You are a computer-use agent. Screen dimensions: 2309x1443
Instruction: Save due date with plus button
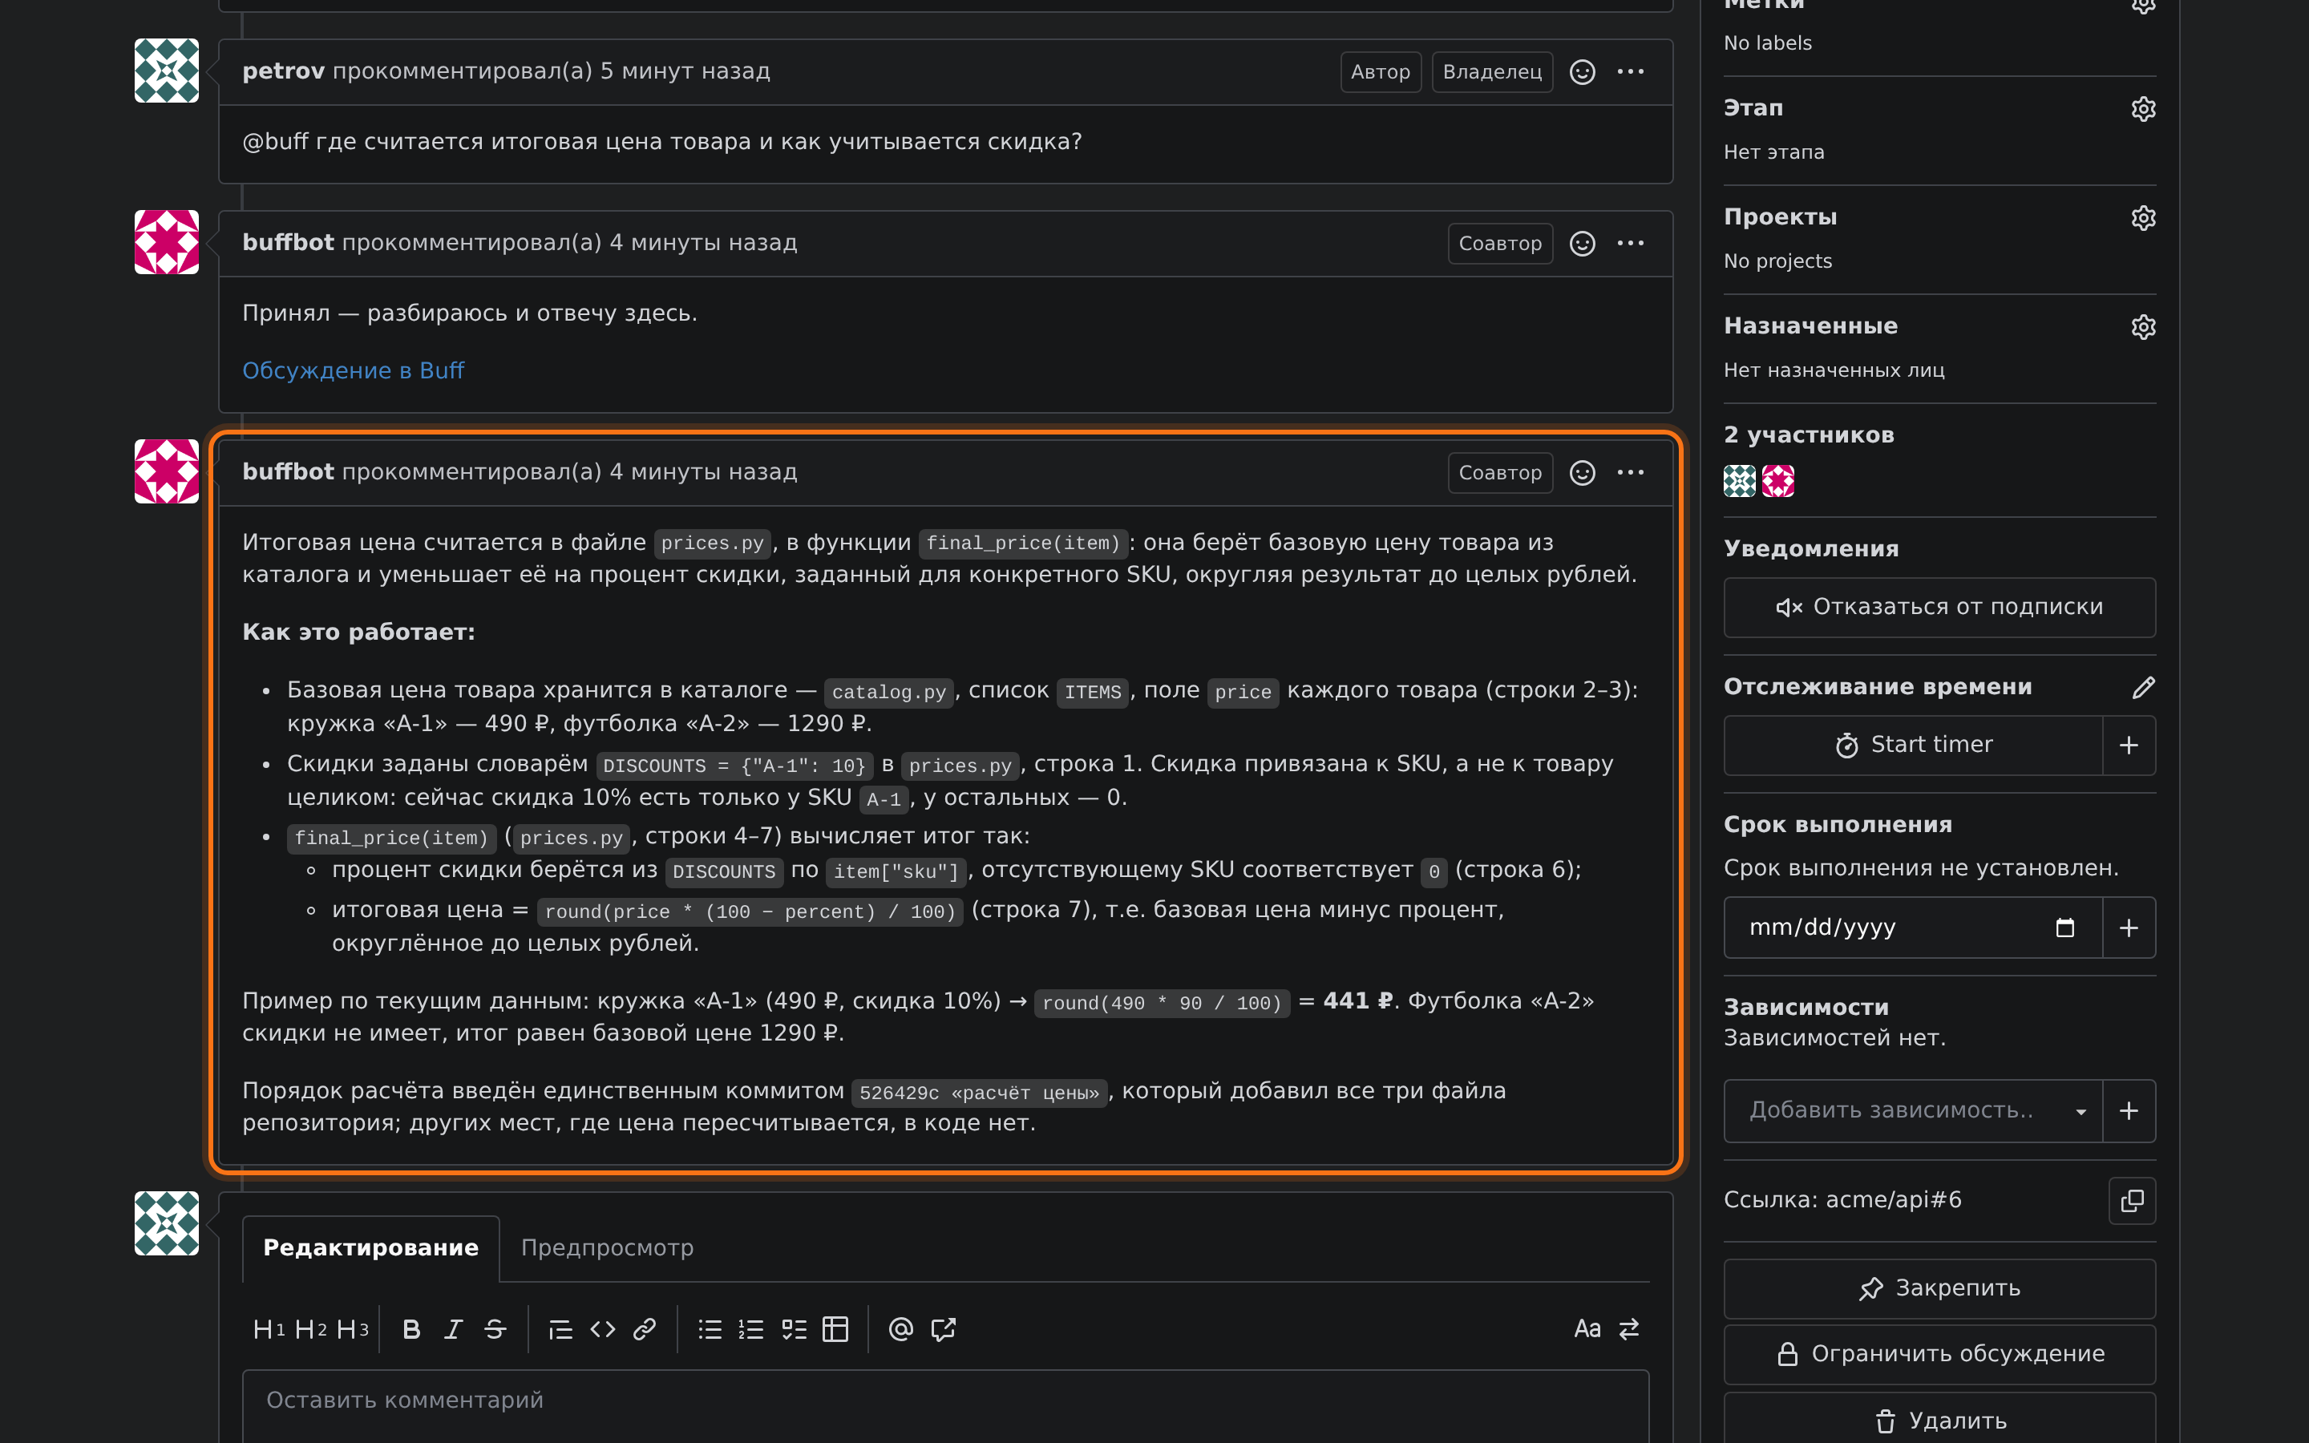coord(2129,928)
